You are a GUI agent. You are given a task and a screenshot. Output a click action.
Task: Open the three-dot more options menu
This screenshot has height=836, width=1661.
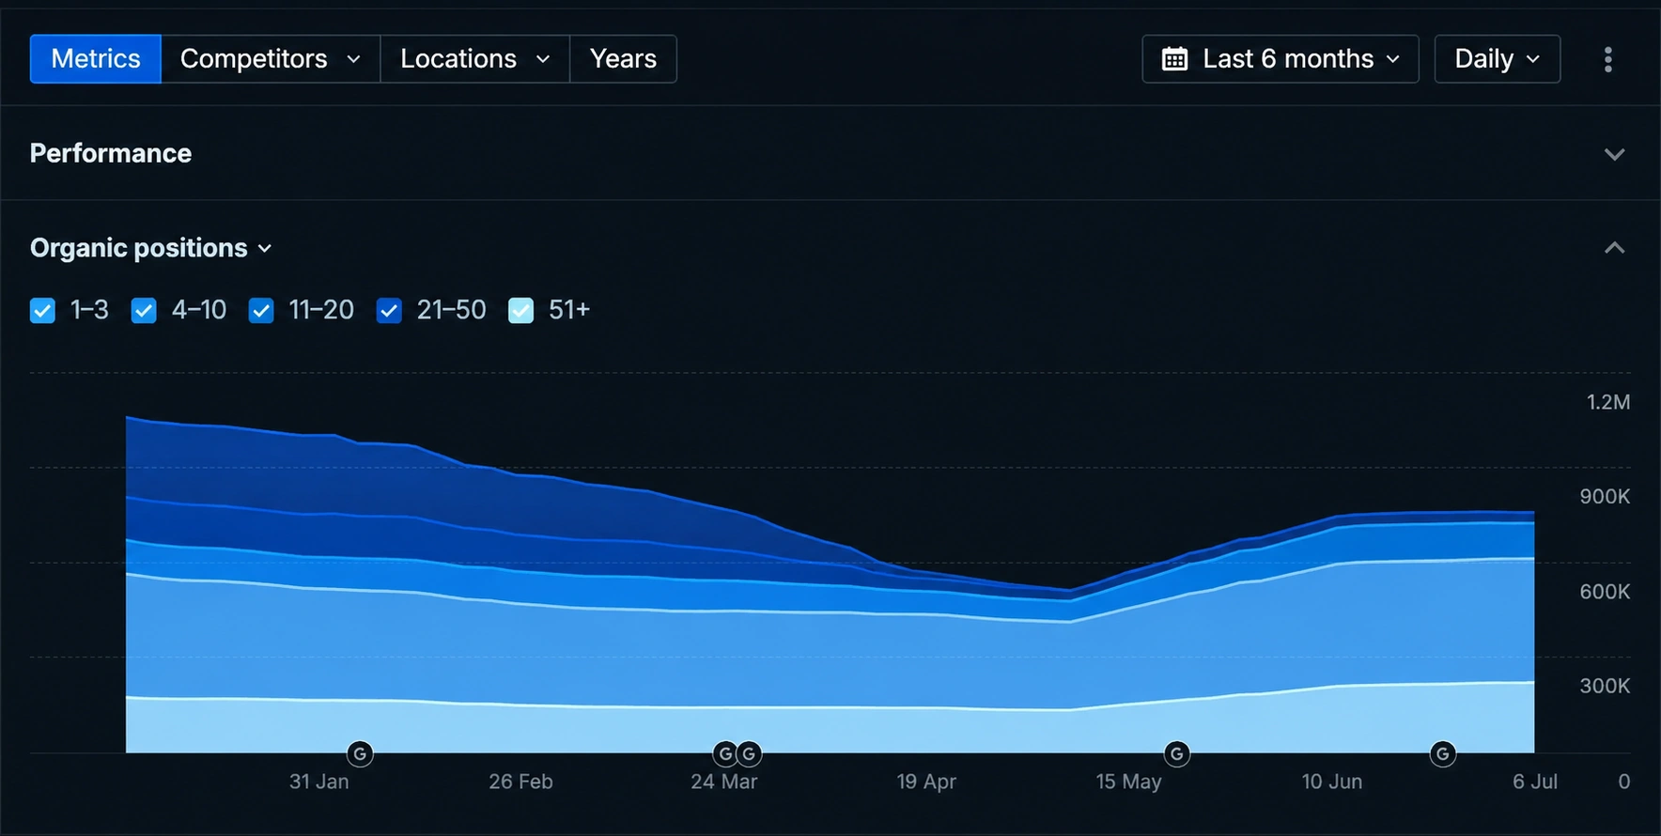(1607, 59)
